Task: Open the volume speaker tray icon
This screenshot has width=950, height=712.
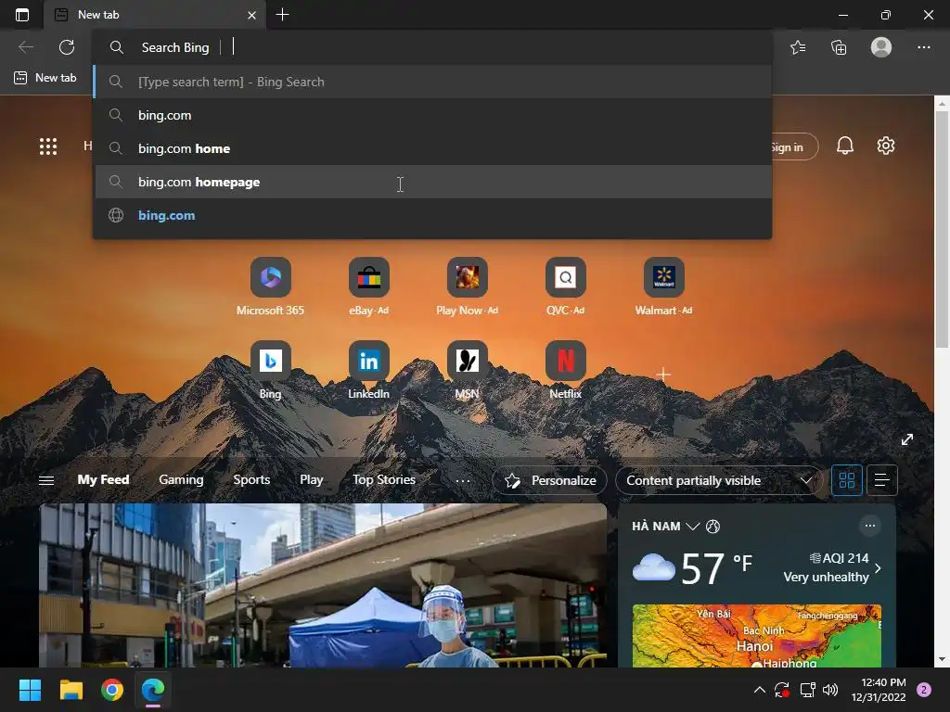Action: tap(830, 690)
